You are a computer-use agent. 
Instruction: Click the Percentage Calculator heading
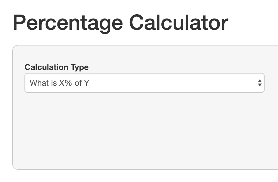pos(120,23)
